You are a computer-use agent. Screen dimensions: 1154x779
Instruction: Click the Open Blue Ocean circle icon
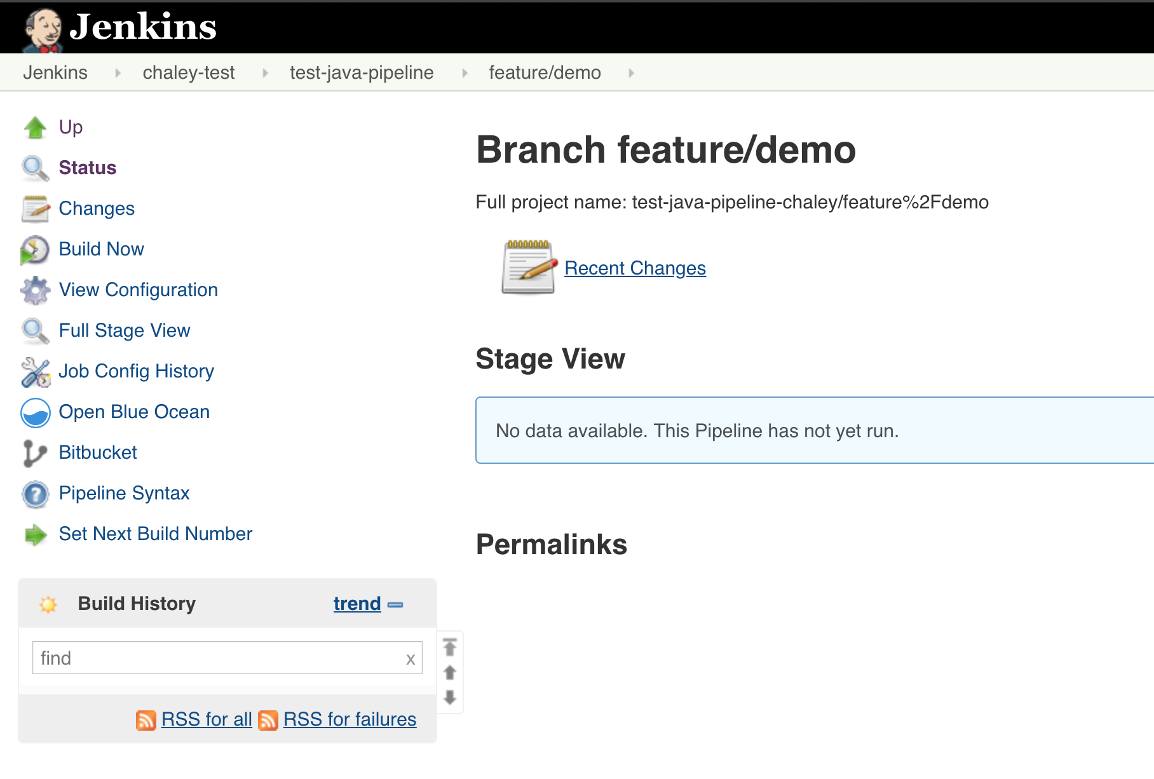click(35, 413)
